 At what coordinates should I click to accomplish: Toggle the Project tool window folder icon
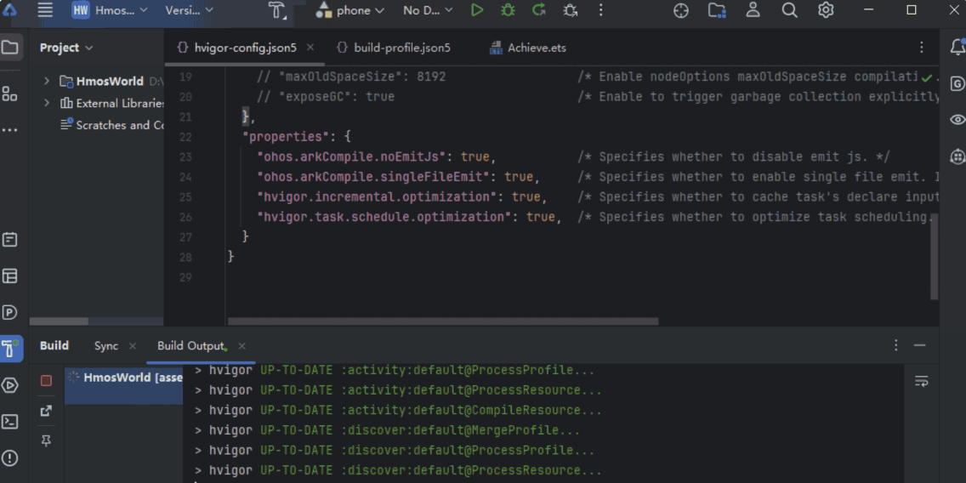10,48
